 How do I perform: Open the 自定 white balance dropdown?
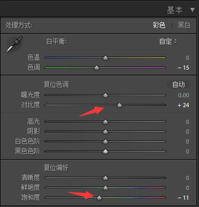pyautogui.click(x=168, y=42)
